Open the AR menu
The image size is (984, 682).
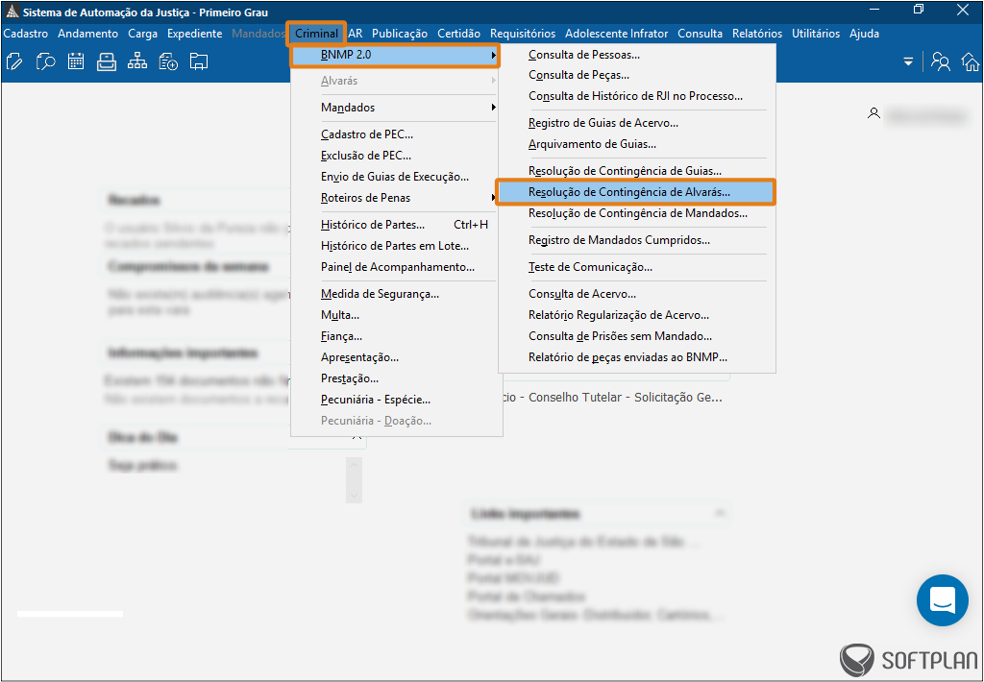coord(356,34)
